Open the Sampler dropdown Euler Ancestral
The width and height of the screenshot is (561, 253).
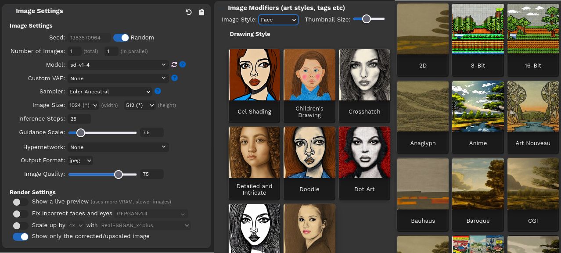[110, 92]
